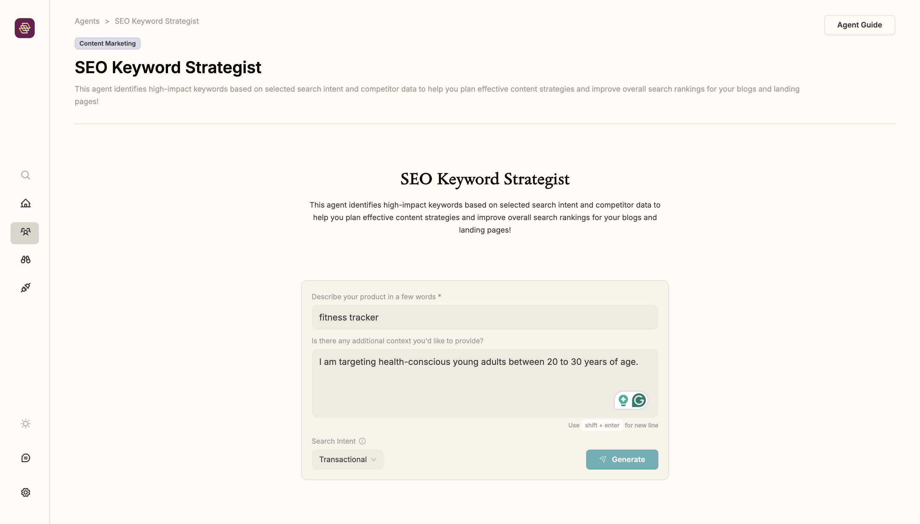
Task: Click the app logo in sidebar
Action: [x=24, y=28]
